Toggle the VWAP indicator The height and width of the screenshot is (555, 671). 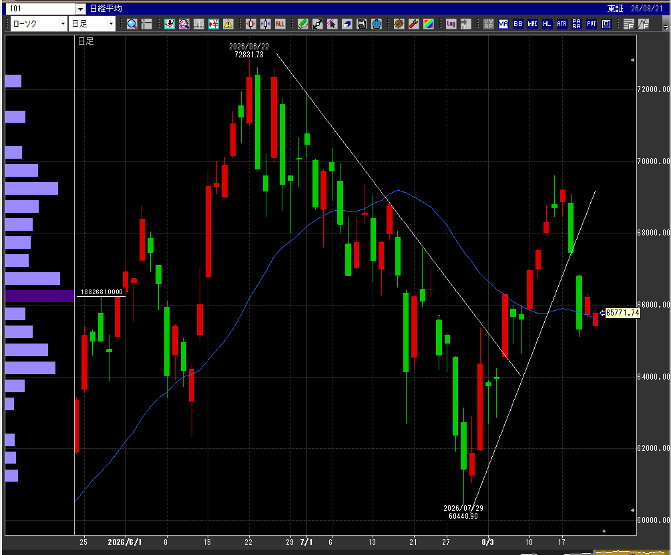489,24
